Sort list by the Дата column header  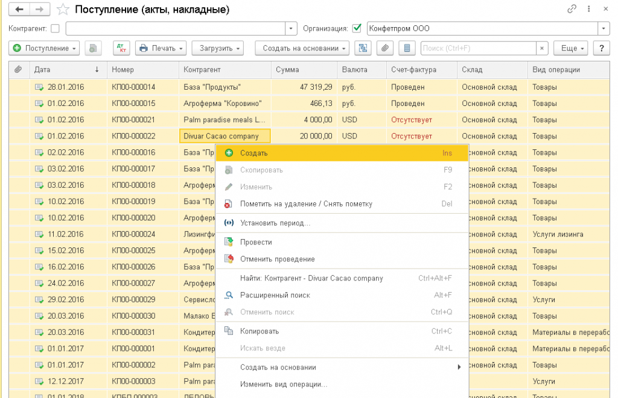click(68, 70)
